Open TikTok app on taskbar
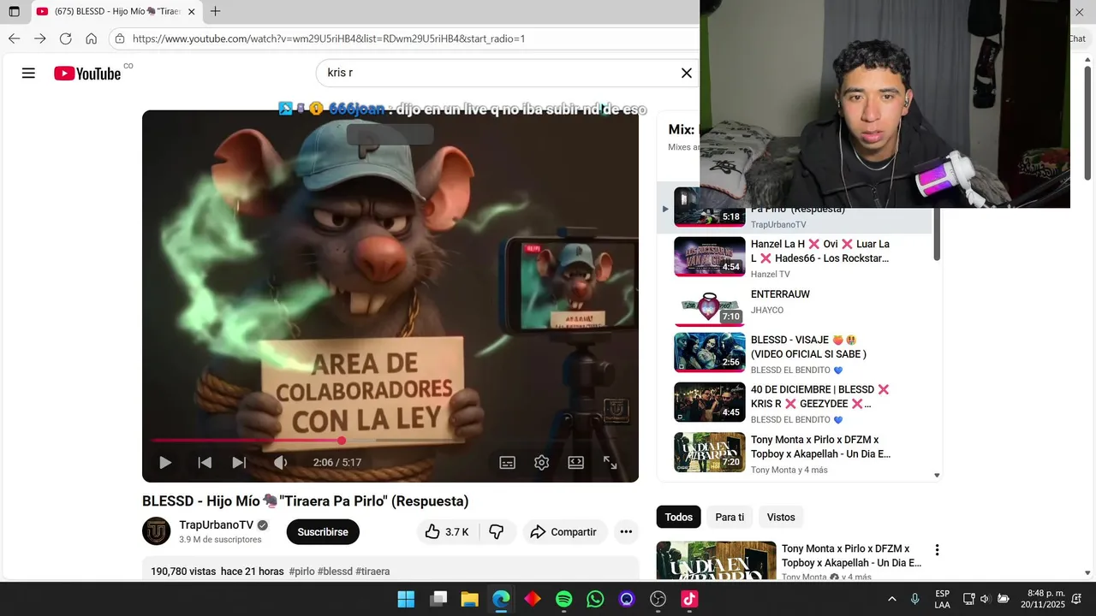This screenshot has height=616, width=1096. [689, 599]
